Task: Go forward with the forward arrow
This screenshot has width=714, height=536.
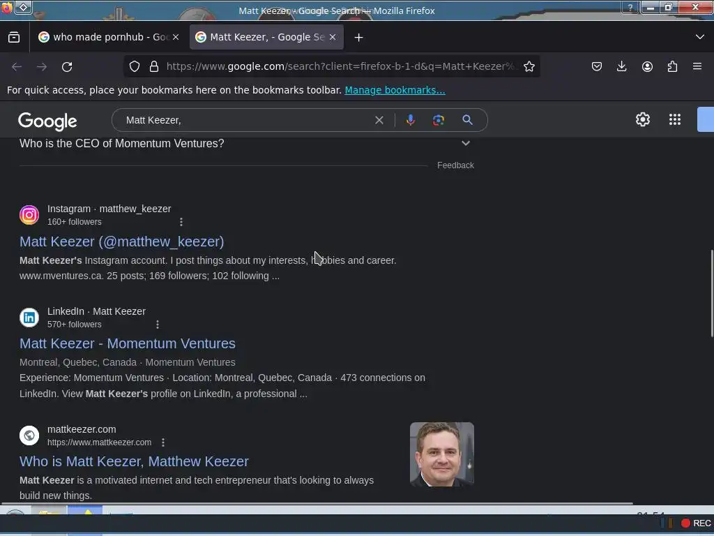Action: tap(42, 67)
